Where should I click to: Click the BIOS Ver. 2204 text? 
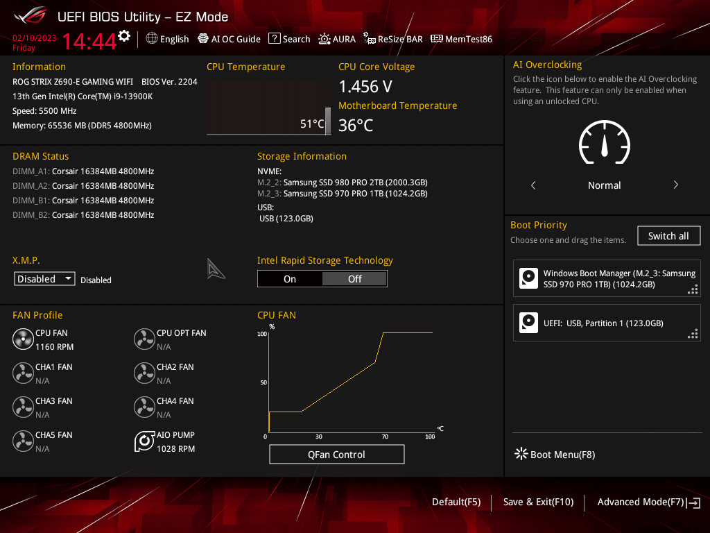[169, 82]
